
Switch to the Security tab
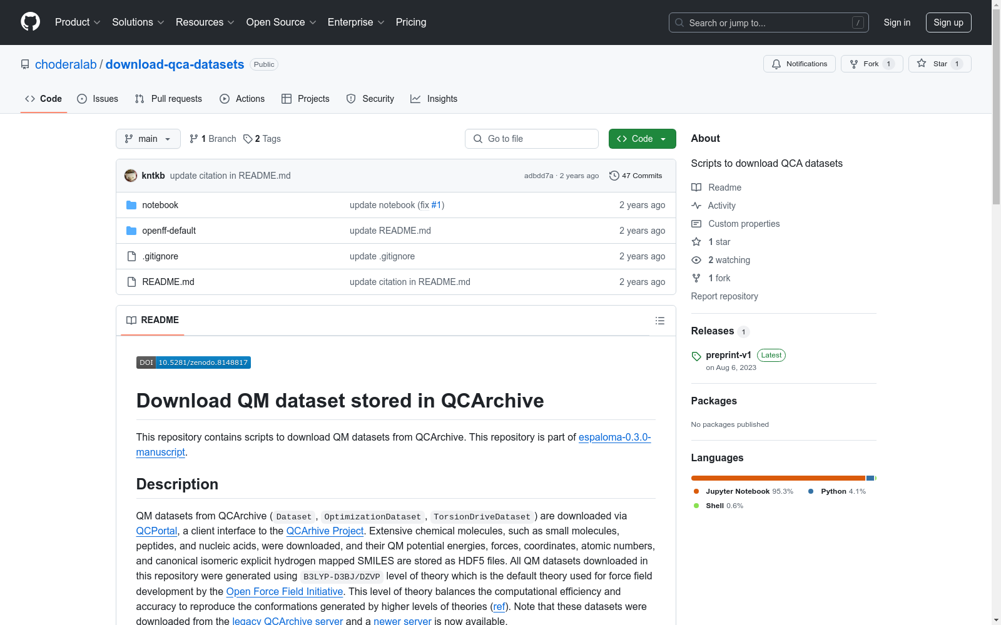point(370,99)
